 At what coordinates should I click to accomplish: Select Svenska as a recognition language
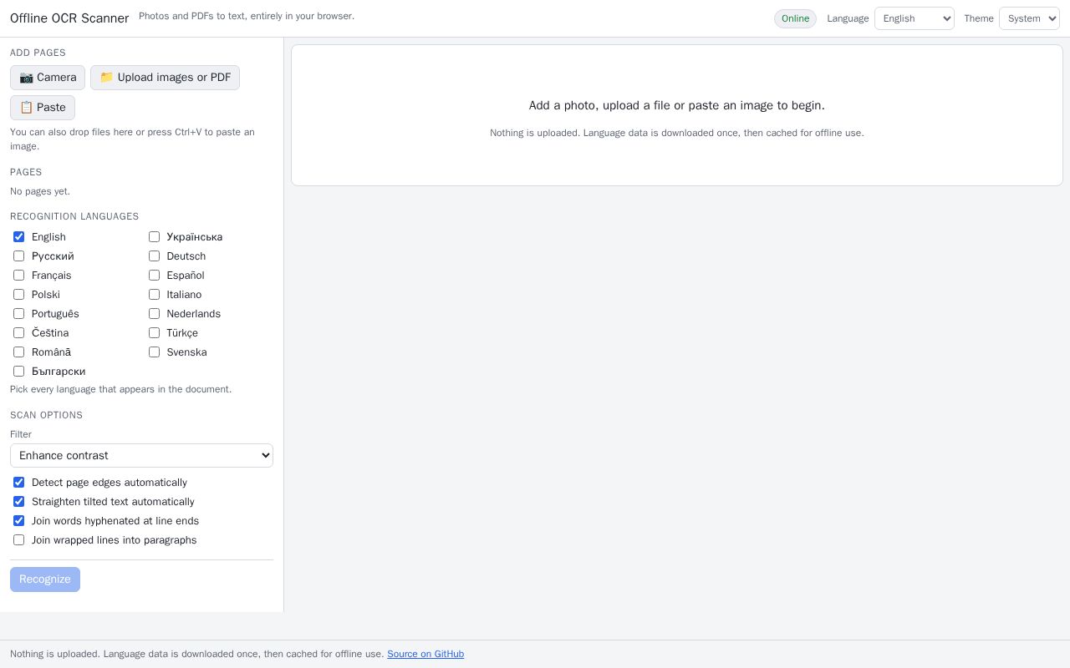pos(154,352)
